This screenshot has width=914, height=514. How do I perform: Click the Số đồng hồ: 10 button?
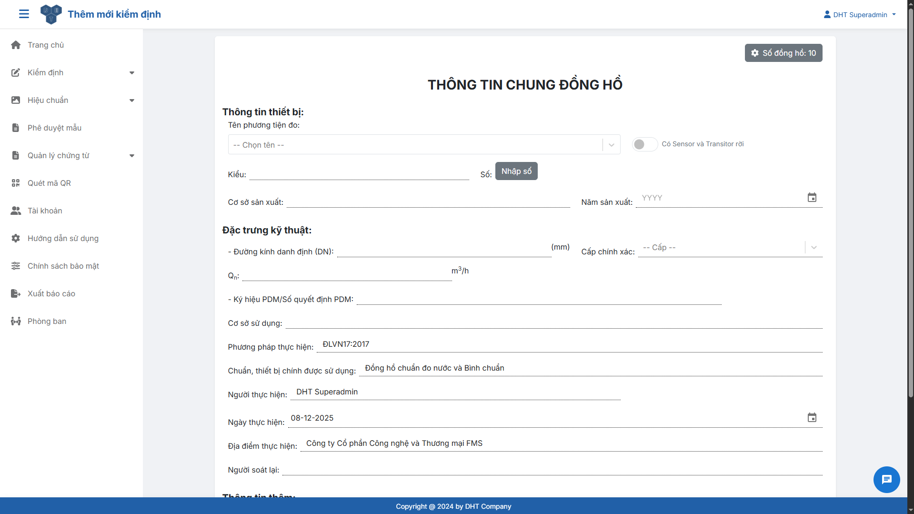tap(783, 53)
